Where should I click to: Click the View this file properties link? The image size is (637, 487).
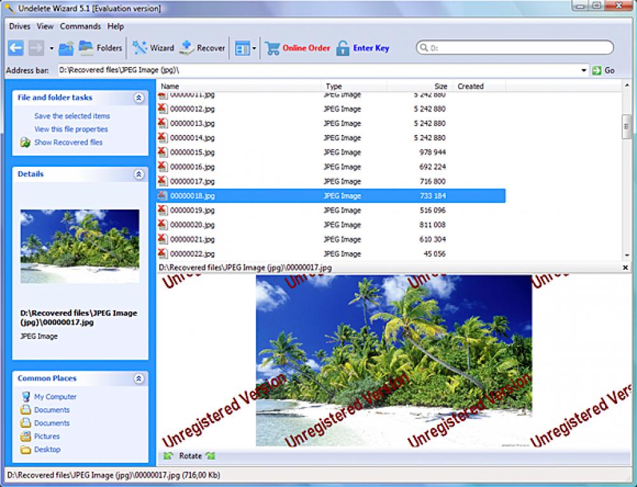point(72,129)
